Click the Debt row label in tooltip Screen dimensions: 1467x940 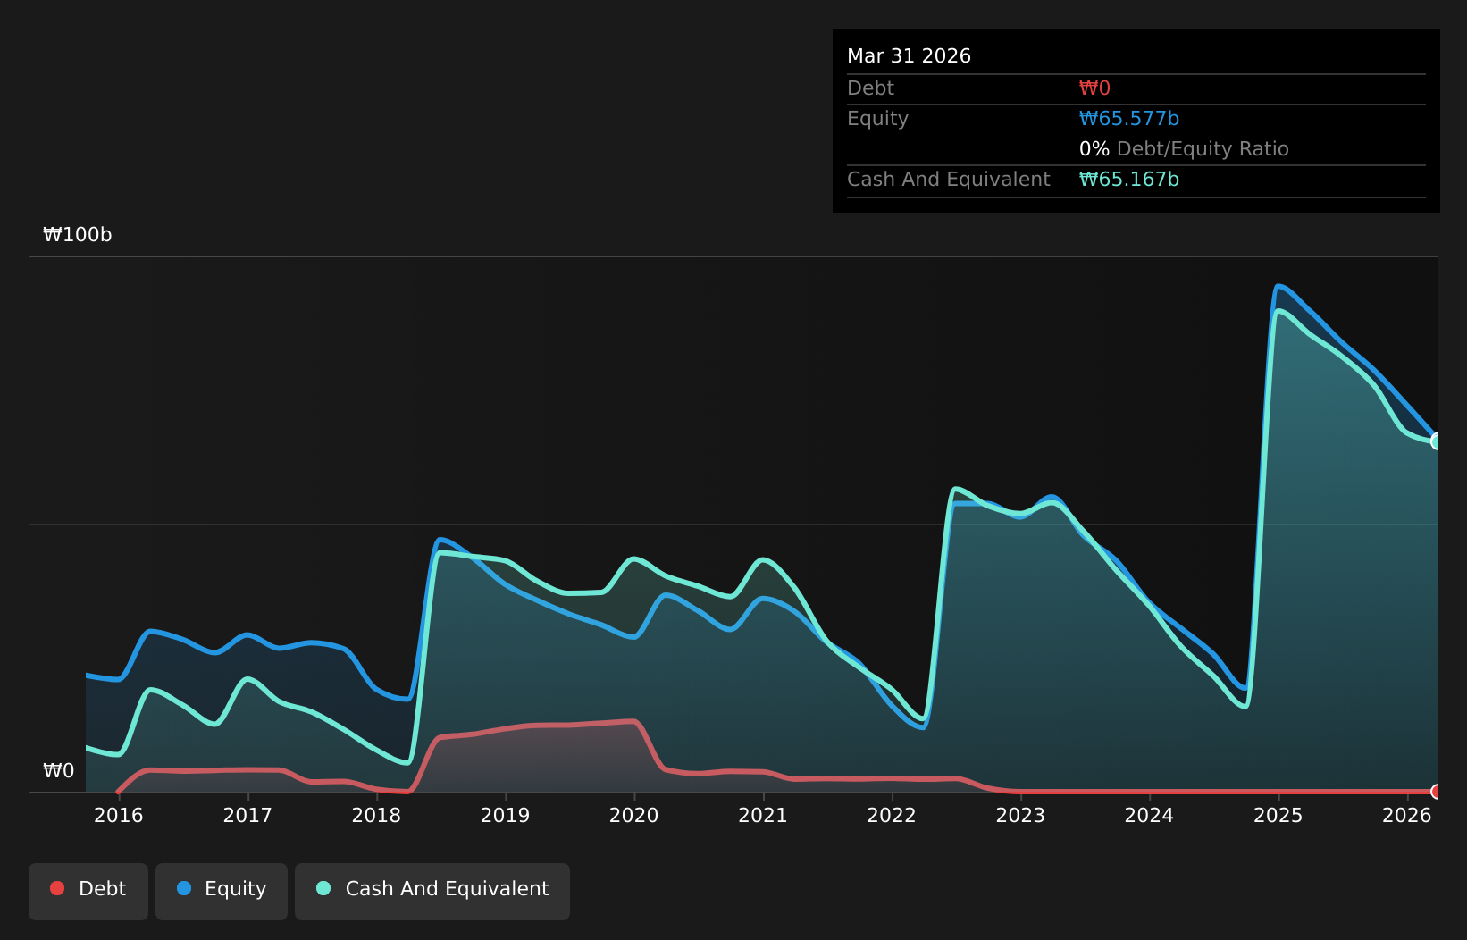click(870, 88)
